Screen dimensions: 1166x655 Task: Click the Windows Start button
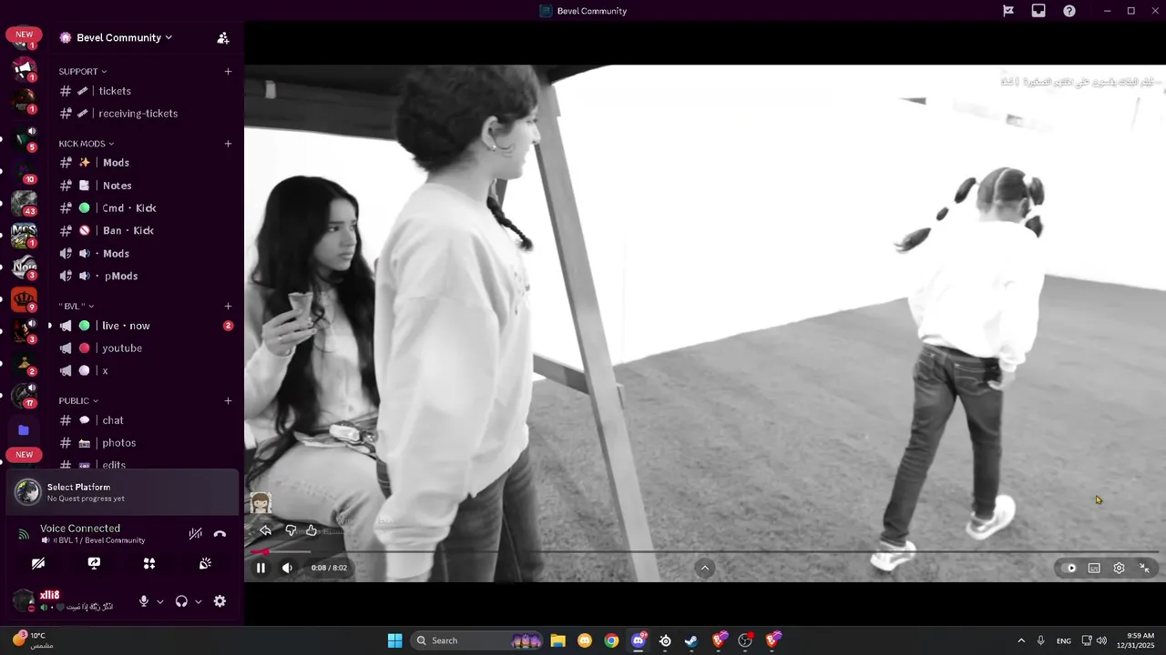point(394,640)
